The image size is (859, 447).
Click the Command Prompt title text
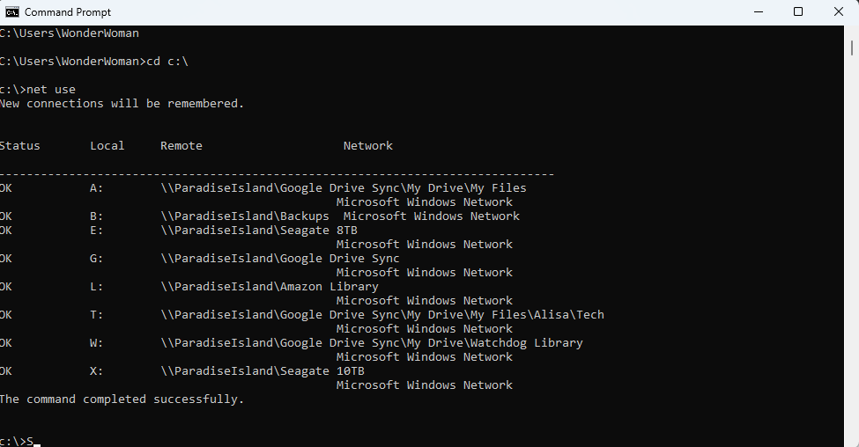[x=67, y=12]
